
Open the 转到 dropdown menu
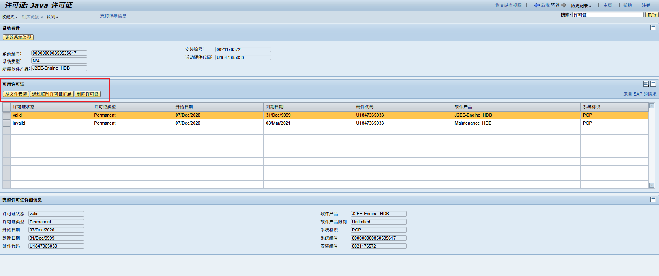[x=52, y=17]
